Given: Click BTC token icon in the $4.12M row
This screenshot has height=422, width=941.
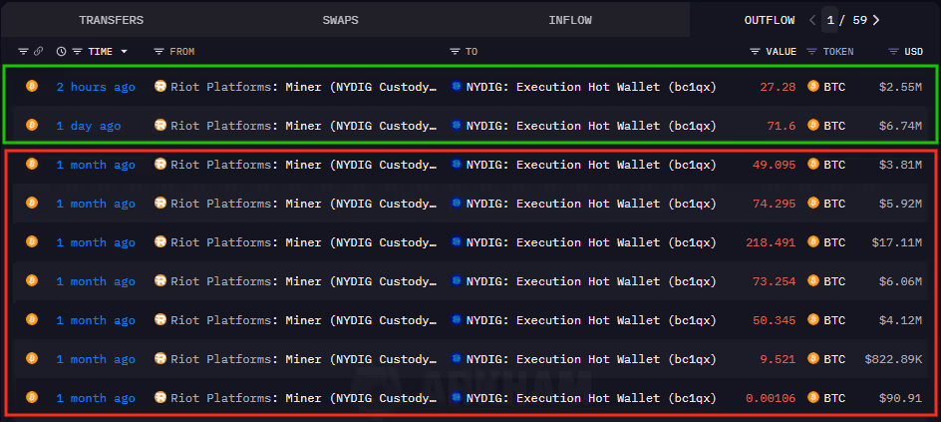Looking at the screenshot, I should pyautogui.click(x=813, y=320).
